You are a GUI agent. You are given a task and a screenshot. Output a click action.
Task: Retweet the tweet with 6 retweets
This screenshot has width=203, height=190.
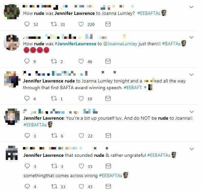pos(54,136)
